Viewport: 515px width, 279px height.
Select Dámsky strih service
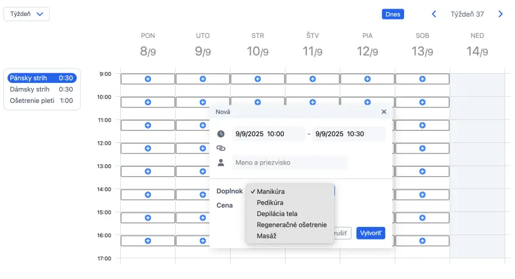click(x=41, y=89)
